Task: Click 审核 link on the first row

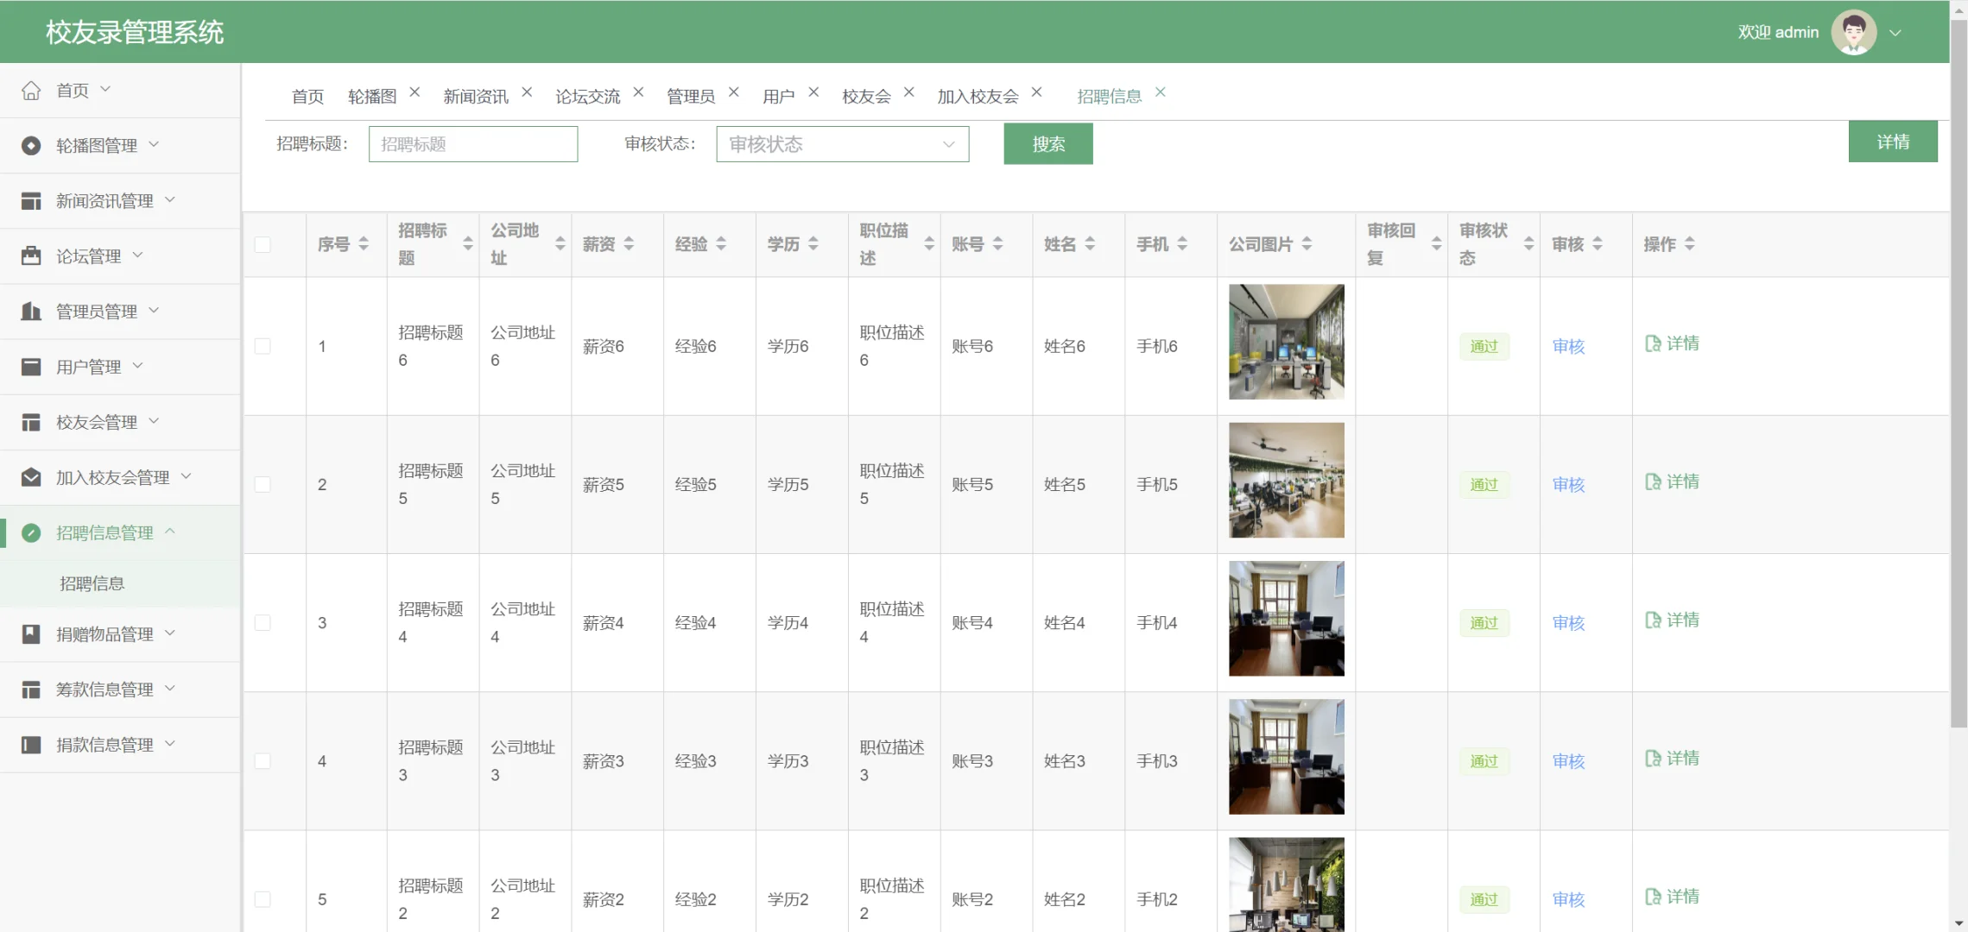Action: coord(1567,345)
